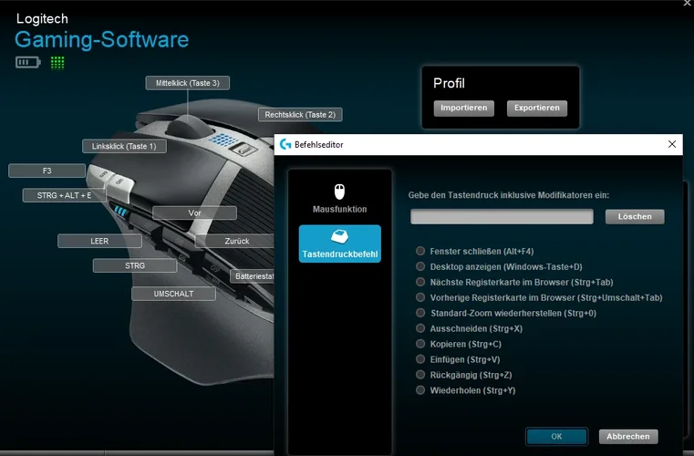694x456 pixels.
Task: Click the mouse scroll wheel on the image
Action: pyautogui.click(x=188, y=127)
